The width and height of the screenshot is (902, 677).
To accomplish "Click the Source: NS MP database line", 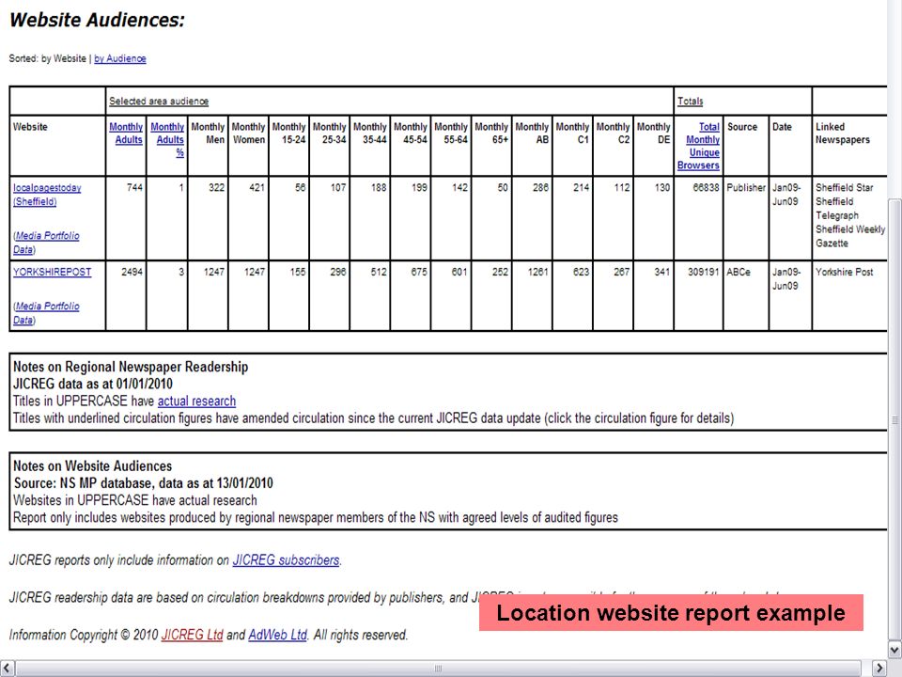I will [x=143, y=483].
